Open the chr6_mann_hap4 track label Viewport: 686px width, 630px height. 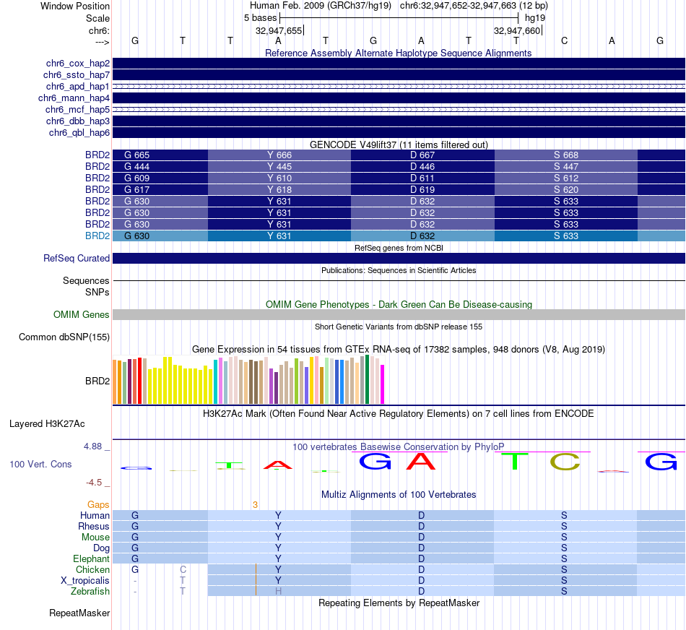[74, 98]
